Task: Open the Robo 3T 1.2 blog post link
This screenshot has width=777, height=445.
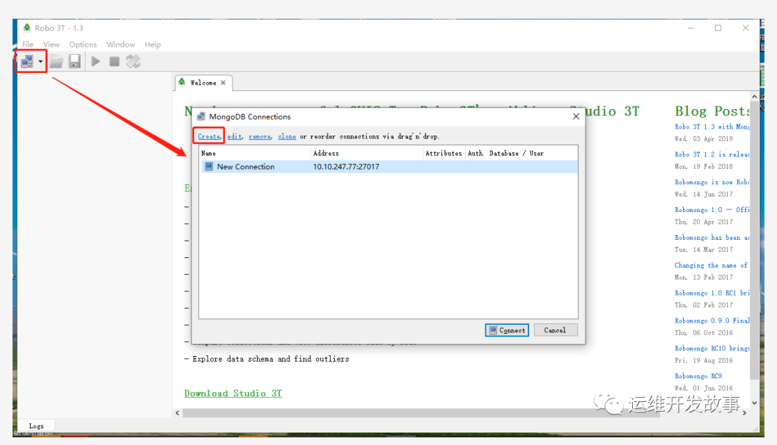Action: (x=712, y=154)
